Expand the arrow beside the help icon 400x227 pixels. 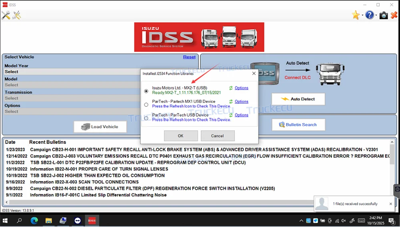(376, 15)
